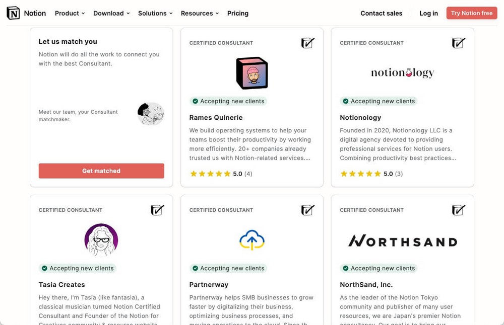Click the Consultant matchmaker illustration
This screenshot has height=325, width=504.
point(151,114)
